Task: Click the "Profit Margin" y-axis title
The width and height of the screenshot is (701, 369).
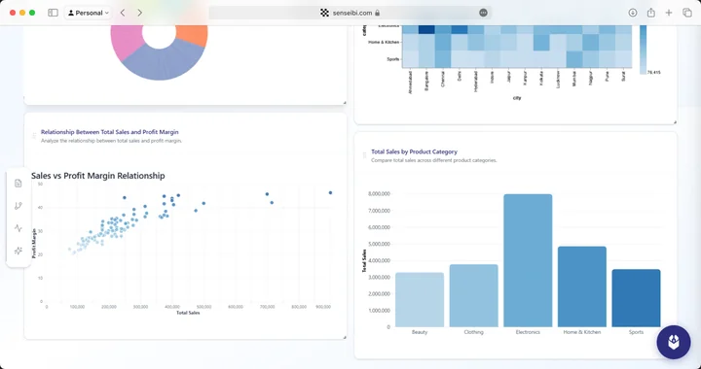Action: (34, 244)
